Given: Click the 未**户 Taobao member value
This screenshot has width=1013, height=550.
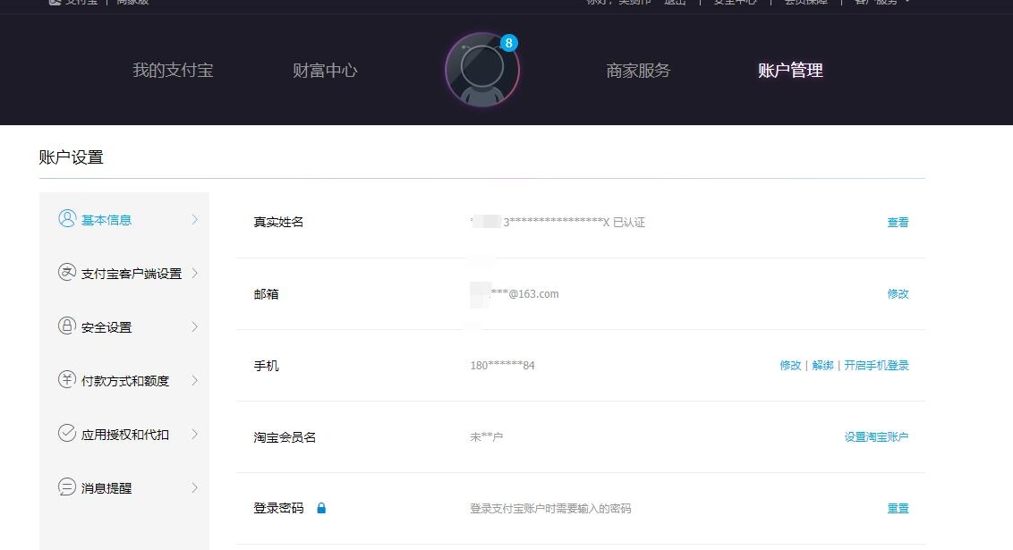Looking at the screenshot, I should tap(487, 437).
